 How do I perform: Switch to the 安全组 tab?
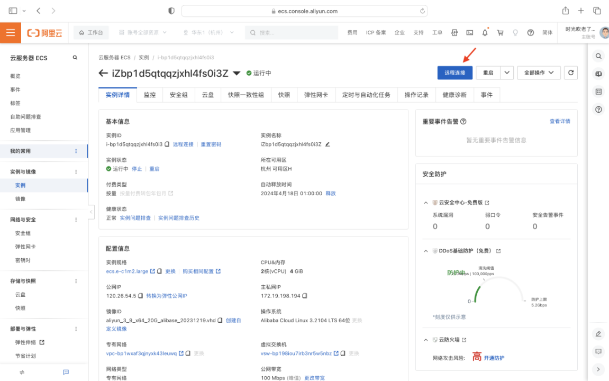[179, 95]
